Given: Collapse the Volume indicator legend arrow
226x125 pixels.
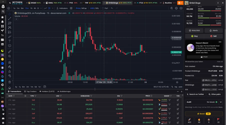Looking at the screenshot, I should (16, 19).
